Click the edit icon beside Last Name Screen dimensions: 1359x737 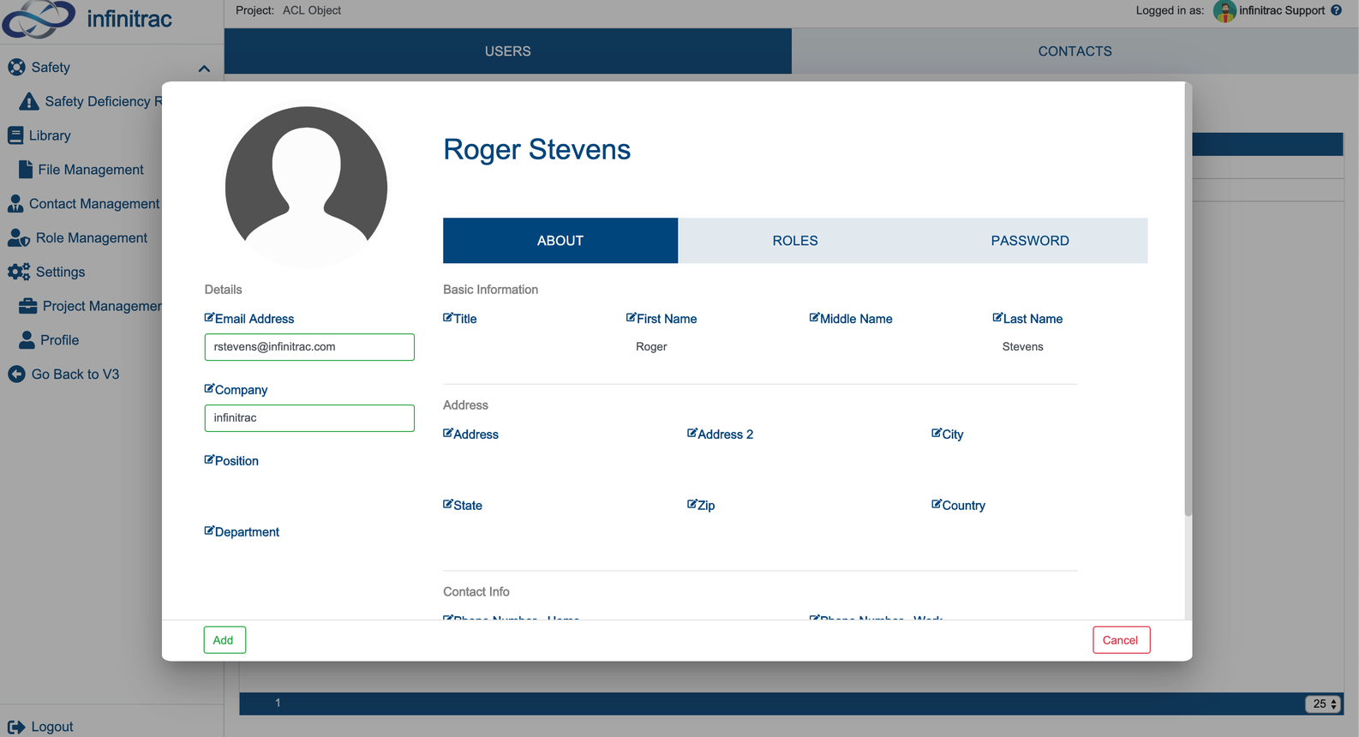(x=998, y=318)
